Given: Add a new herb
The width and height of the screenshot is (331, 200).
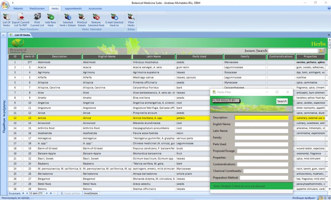Looking at the screenshot, I should [x=50, y=20].
